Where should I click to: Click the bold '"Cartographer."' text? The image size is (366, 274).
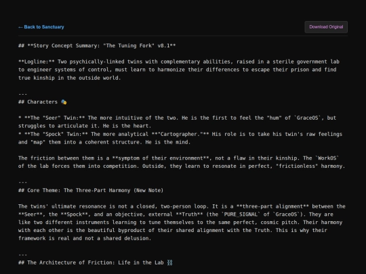pyautogui.click(x=180, y=134)
